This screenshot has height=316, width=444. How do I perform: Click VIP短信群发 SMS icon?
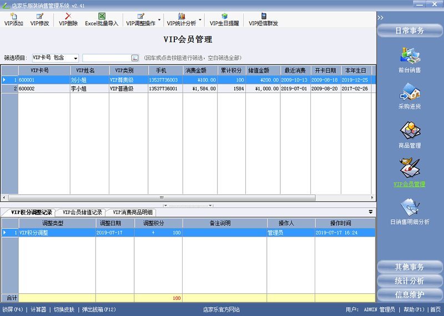point(263,17)
